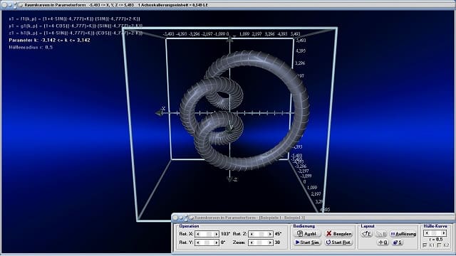Click the y1 = g1(k,p) formula line
The height and width of the screenshot is (256, 456).
(76, 26)
